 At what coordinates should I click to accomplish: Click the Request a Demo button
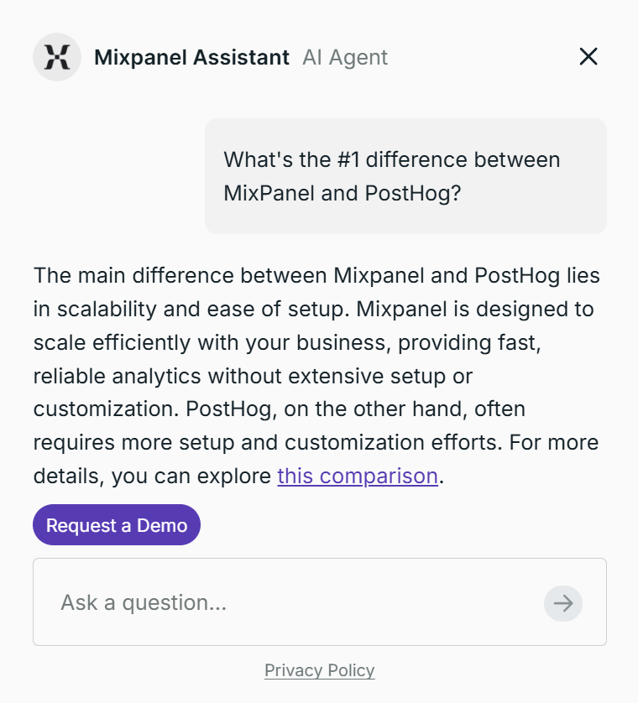tap(117, 525)
